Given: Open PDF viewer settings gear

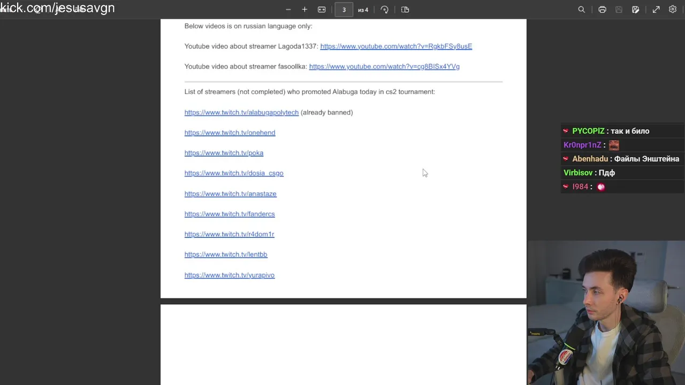Looking at the screenshot, I should [x=673, y=10].
